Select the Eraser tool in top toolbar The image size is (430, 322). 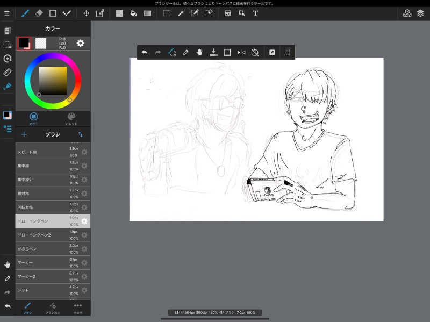(x=39, y=13)
